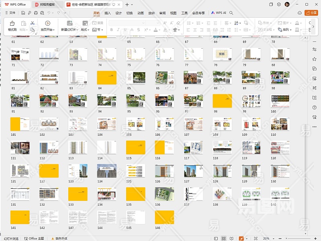Click the New Slide (新建幻灯片) icon
This screenshot has width=321, height=241.
pyautogui.click(x=70, y=23)
